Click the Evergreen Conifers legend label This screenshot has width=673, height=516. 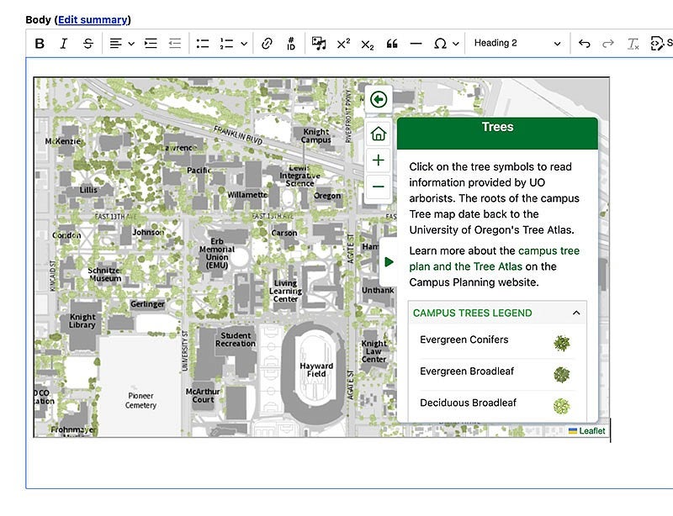click(x=464, y=340)
